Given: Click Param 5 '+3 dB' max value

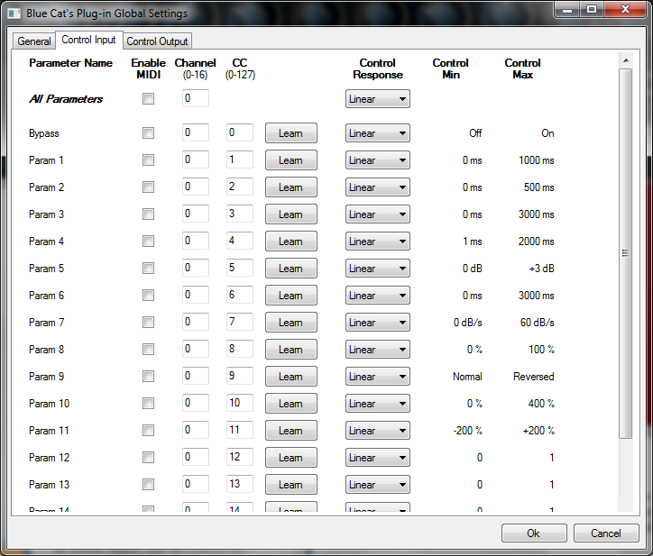Looking at the screenshot, I should click(542, 269).
